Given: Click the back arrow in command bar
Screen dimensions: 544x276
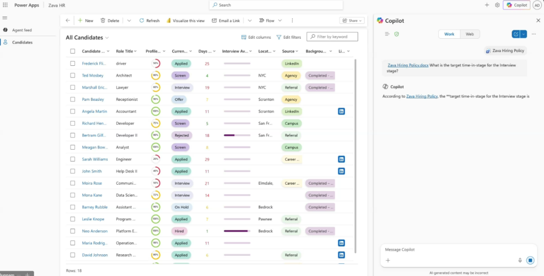Looking at the screenshot, I should pos(67,21).
